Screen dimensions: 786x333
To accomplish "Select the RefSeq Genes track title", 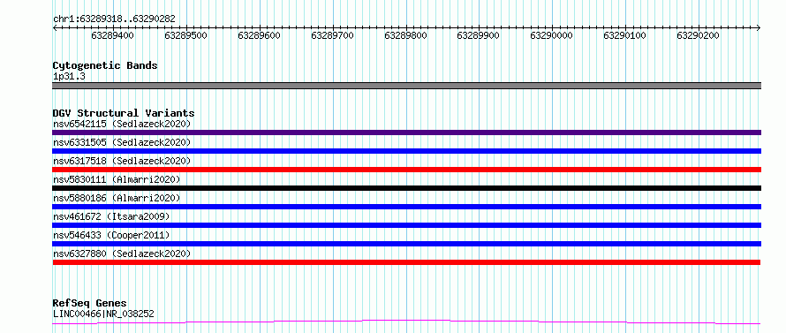I will click(x=89, y=304).
